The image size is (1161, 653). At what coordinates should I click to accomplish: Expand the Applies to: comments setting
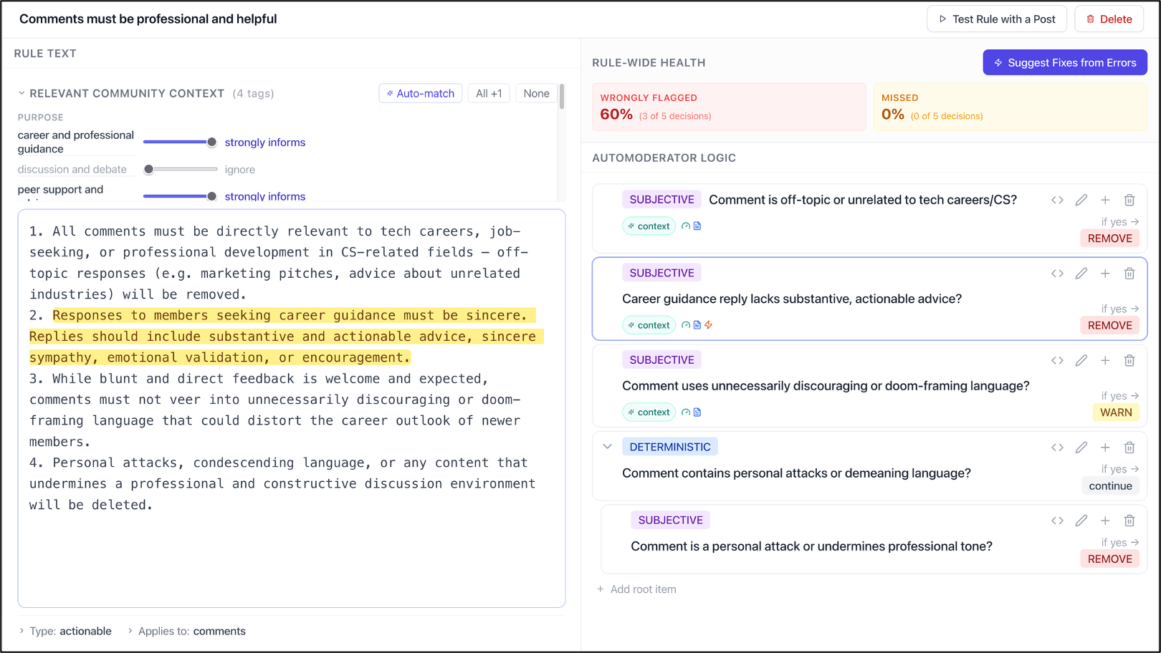pyautogui.click(x=186, y=631)
